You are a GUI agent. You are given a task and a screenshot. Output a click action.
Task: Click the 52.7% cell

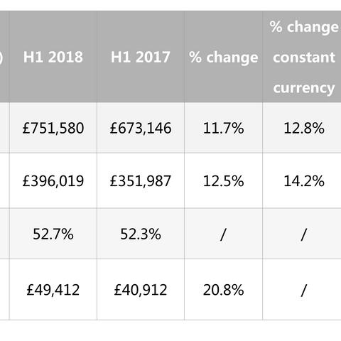point(53,234)
